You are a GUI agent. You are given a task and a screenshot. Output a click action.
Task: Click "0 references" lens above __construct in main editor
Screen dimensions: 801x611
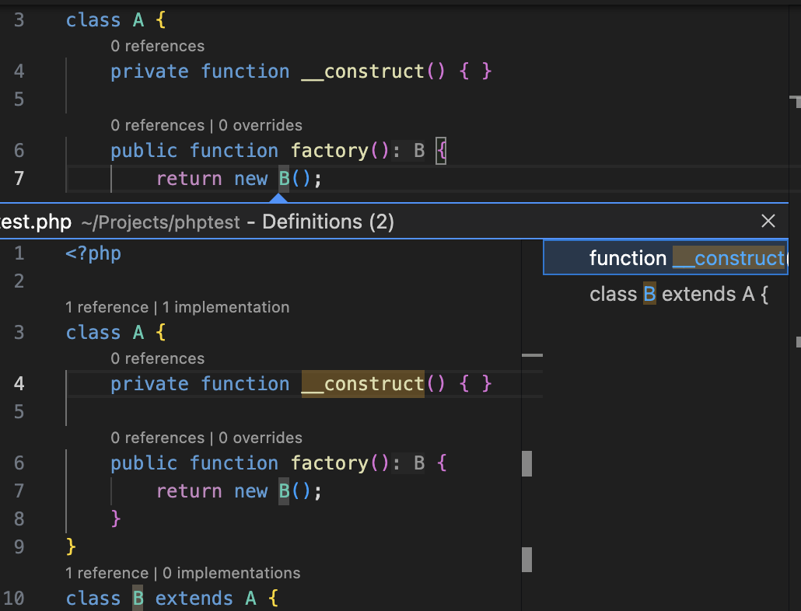pyautogui.click(x=157, y=46)
